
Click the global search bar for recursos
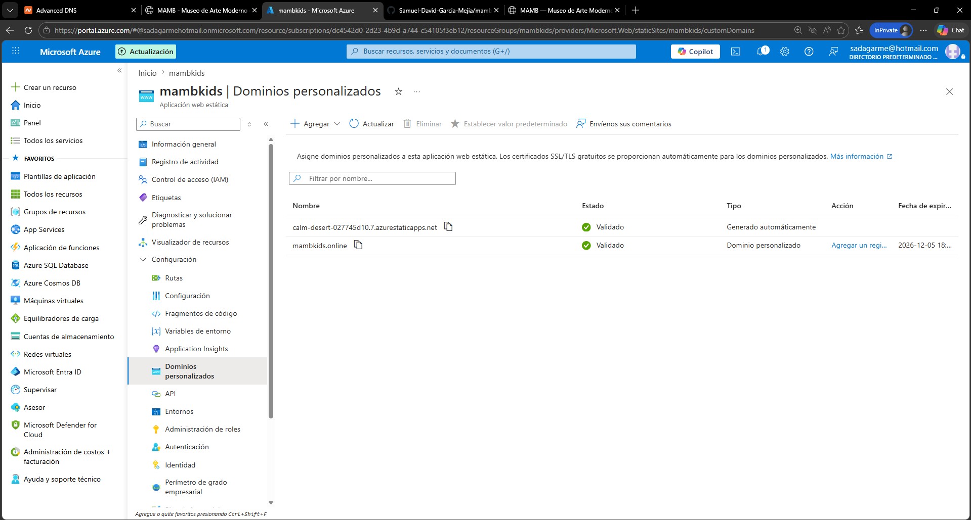(491, 52)
